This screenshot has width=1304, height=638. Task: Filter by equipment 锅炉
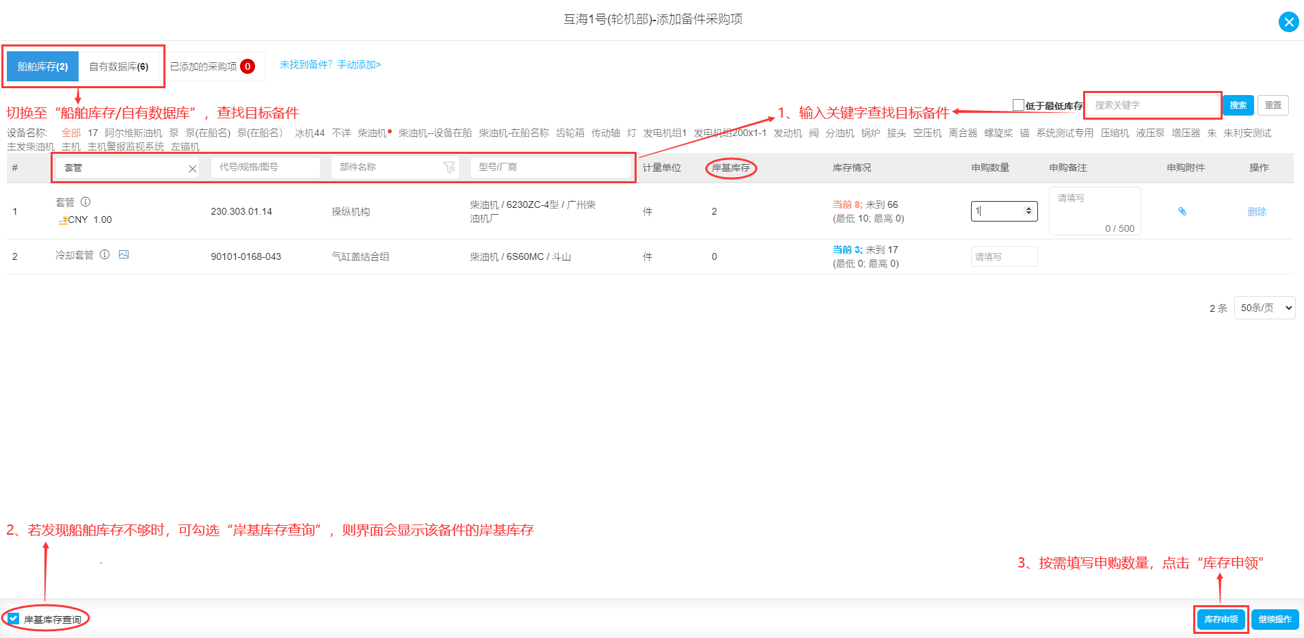870,133
